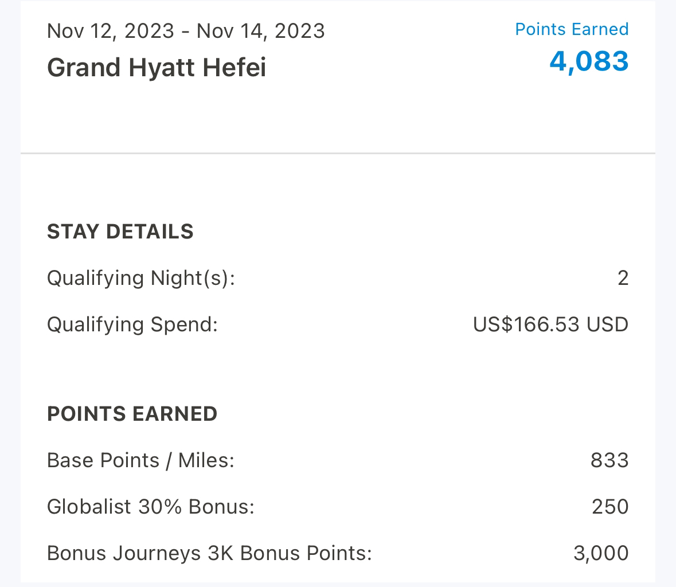
Task: Click the STAY DETAILS heading
Action: click(120, 232)
